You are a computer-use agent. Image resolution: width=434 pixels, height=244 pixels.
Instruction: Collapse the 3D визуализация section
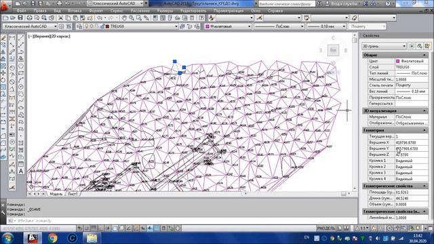click(425, 110)
